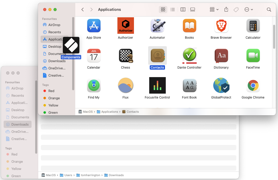This screenshot has height=180, width=278.
Task: Select the Authorizer app icon
Action: click(125, 26)
